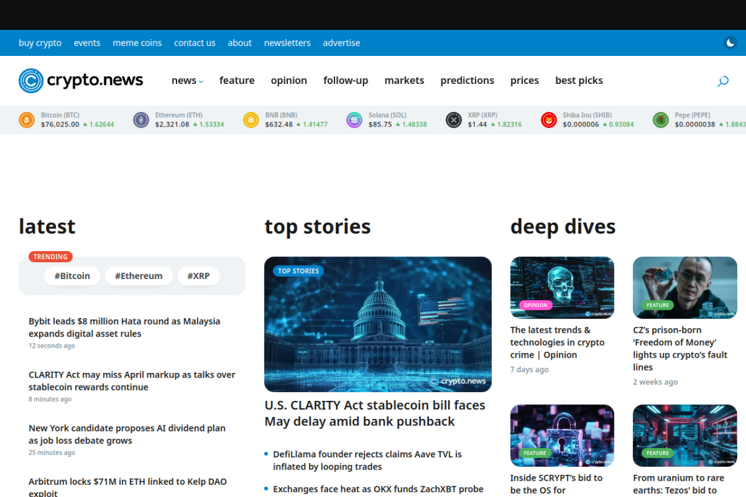This screenshot has height=497, width=746.
Task: Open the crypto crime skull thumbnail
Action: [x=562, y=287]
